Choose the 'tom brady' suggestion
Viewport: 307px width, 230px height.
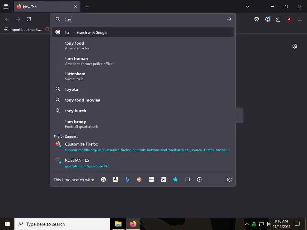pos(142,124)
